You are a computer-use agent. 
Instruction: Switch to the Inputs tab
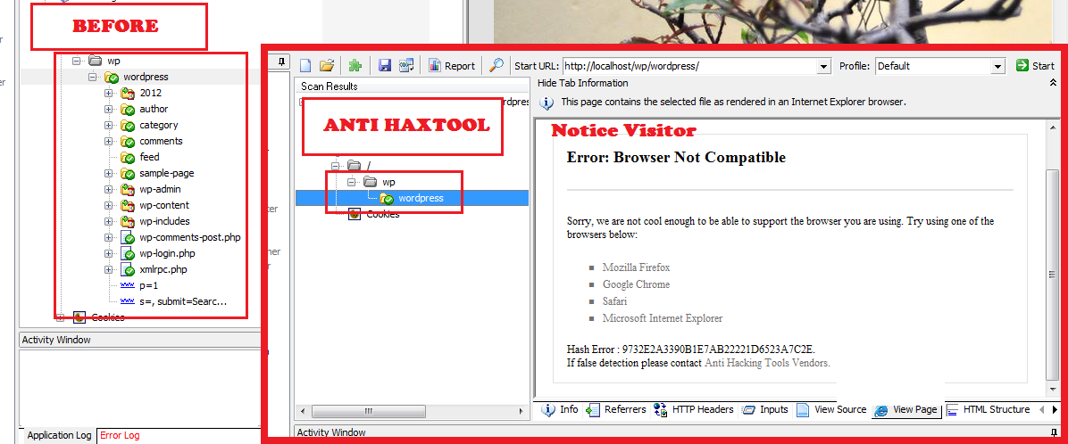point(765,409)
